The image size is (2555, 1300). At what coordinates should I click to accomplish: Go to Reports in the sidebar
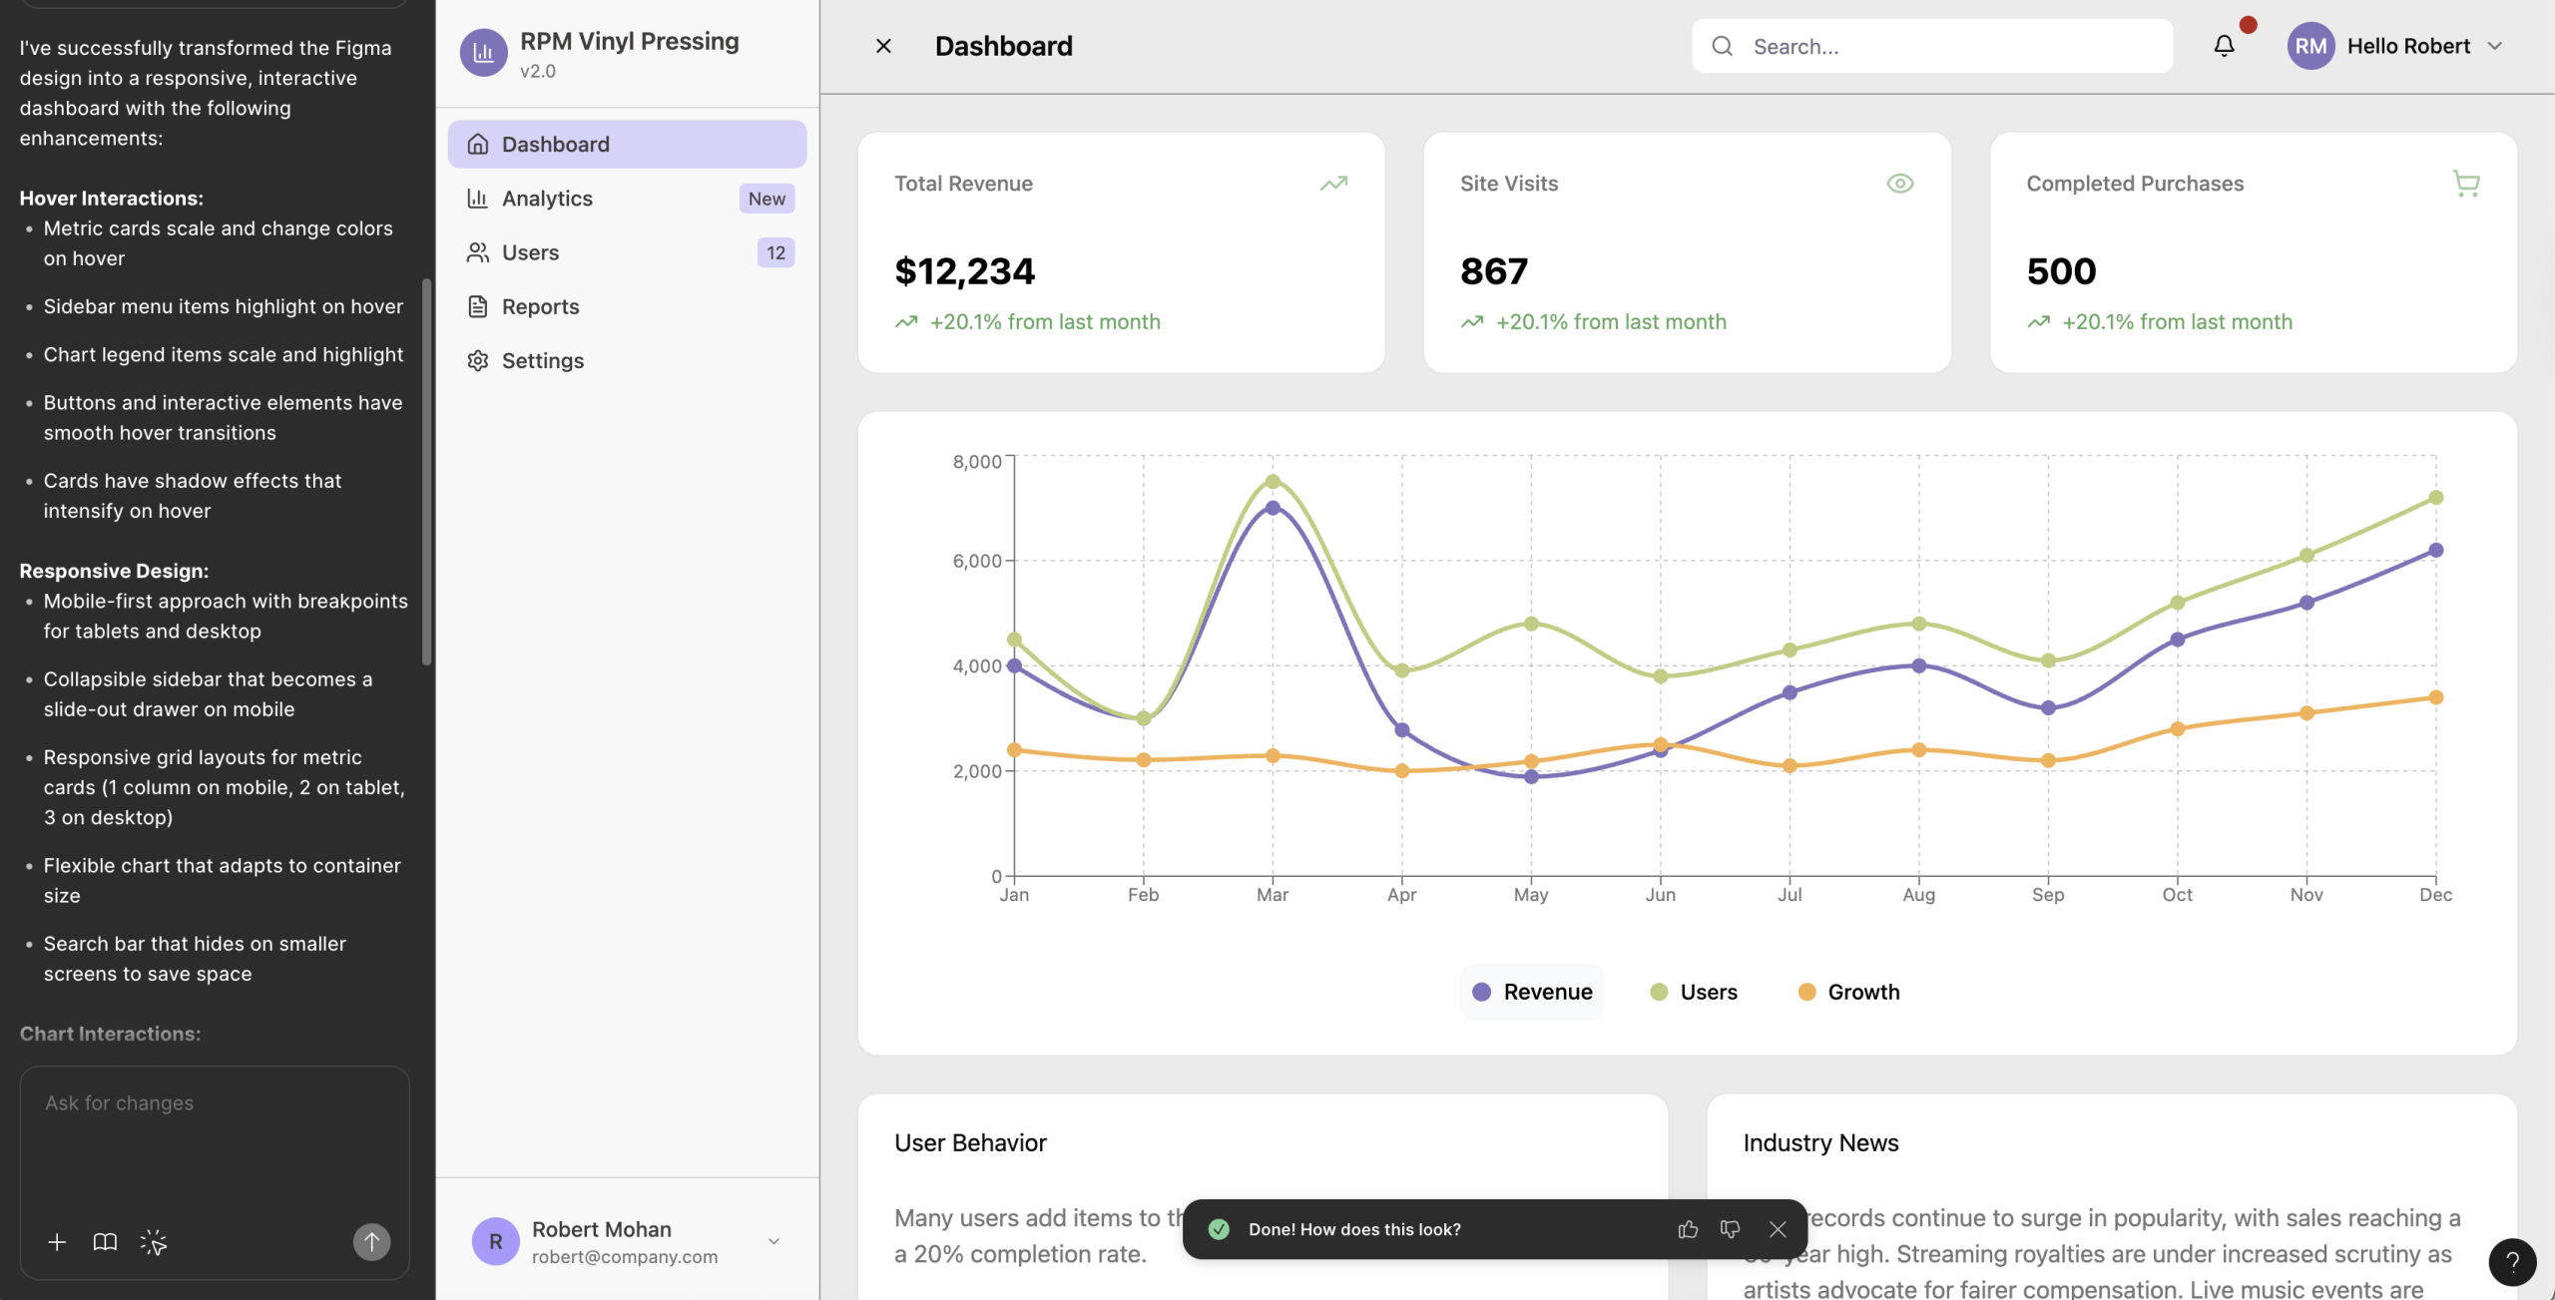click(x=540, y=306)
